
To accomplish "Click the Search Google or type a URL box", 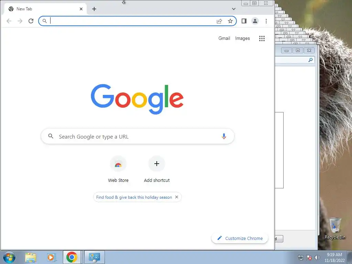I will pos(137,136).
